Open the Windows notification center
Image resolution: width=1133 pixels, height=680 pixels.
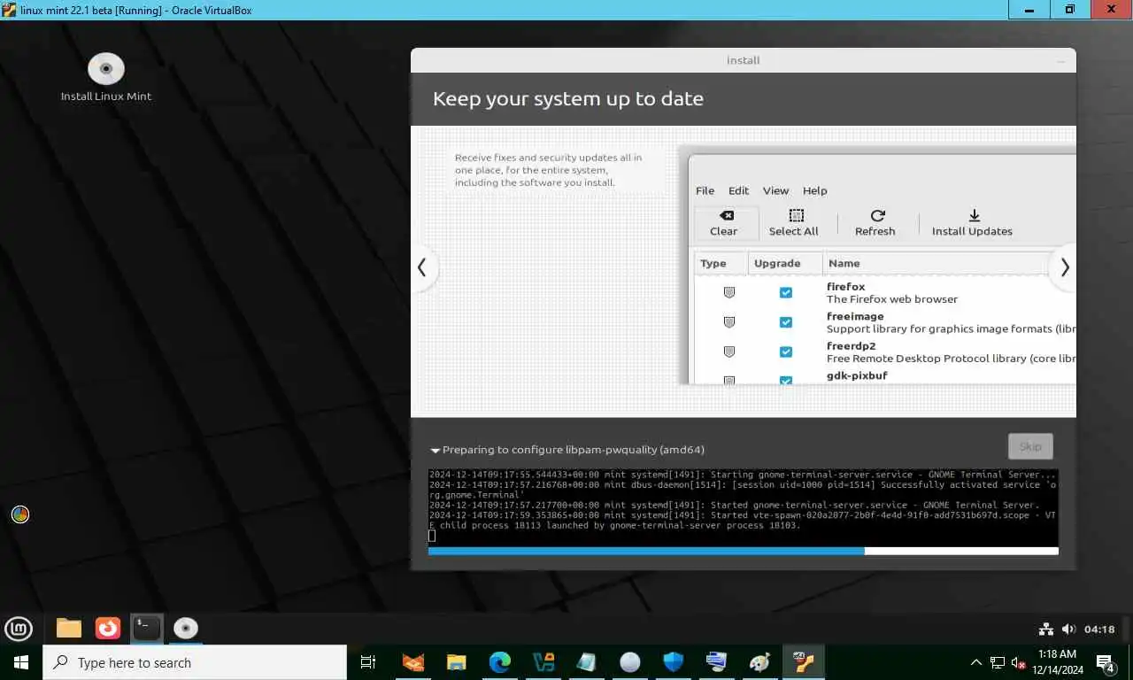[1106, 662]
